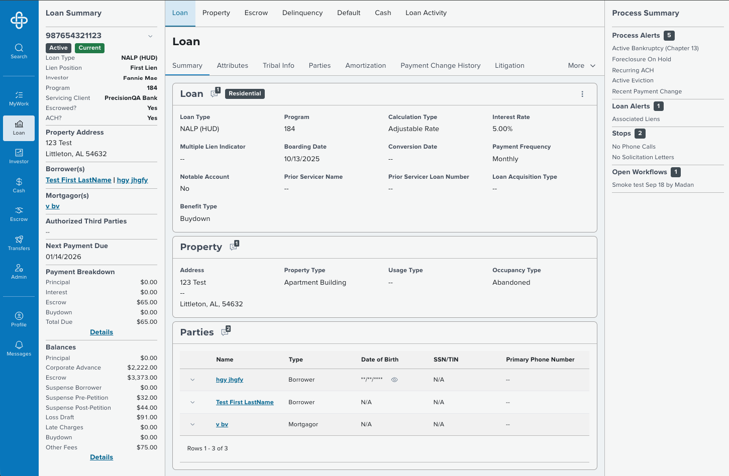Viewport: 729px width, 476px height.
Task: Switch to the Property top tab
Action: (x=216, y=13)
